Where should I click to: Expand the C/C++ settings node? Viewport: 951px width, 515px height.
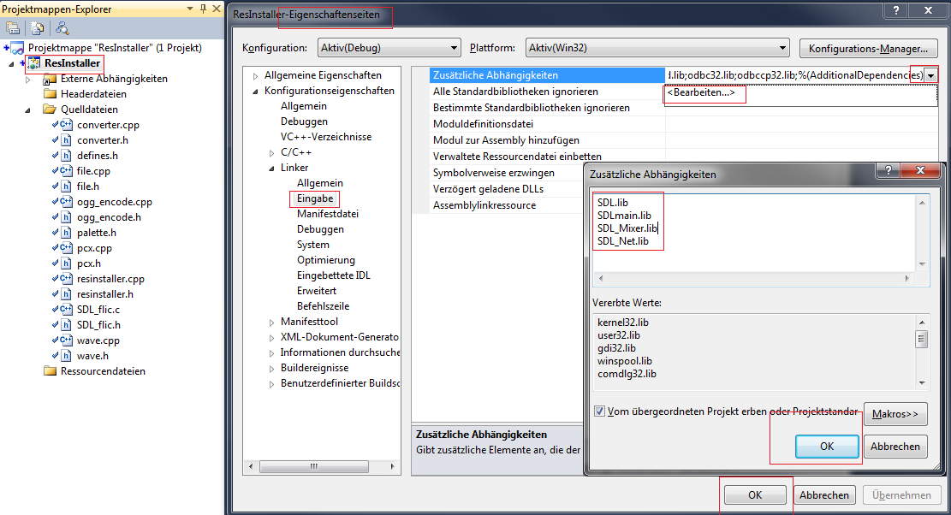click(271, 152)
